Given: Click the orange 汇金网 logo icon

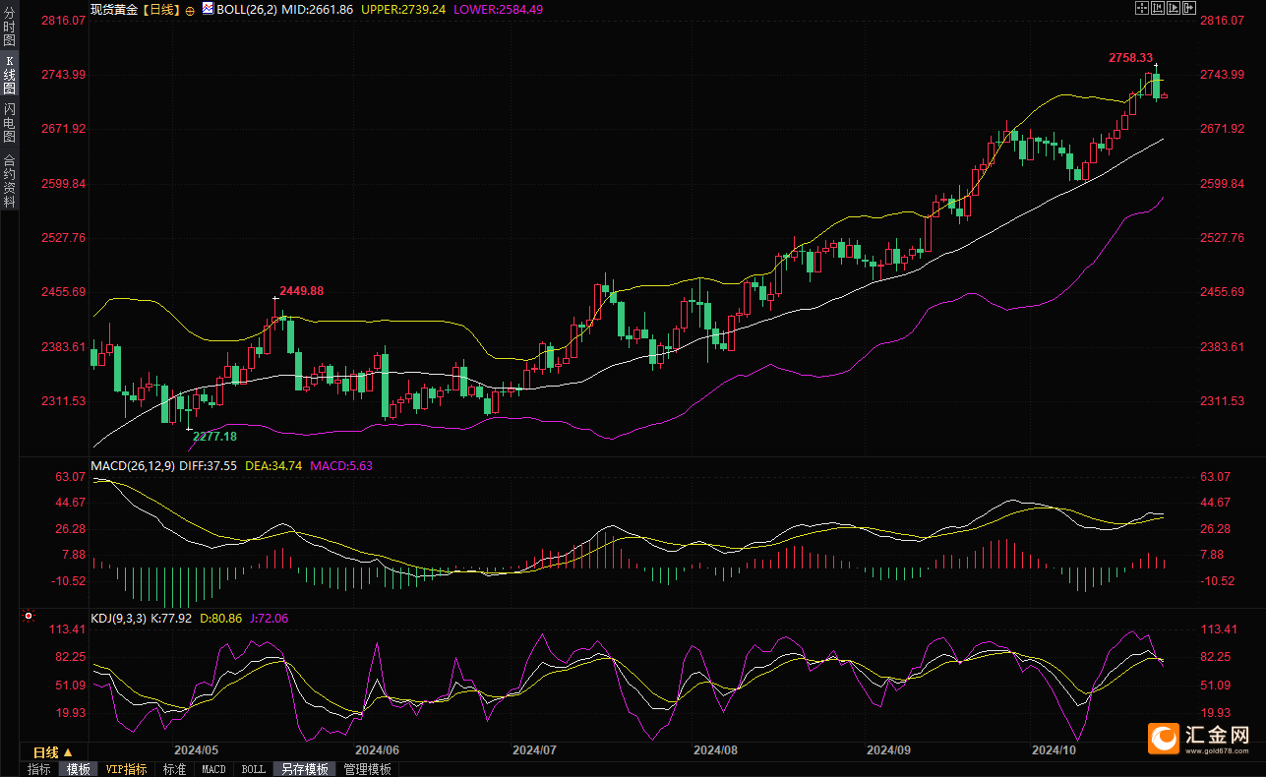Looking at the screenshot, I should click(1165, 738).
